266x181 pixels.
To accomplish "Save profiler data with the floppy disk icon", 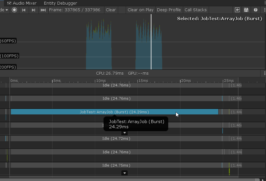I will (246, 10).
